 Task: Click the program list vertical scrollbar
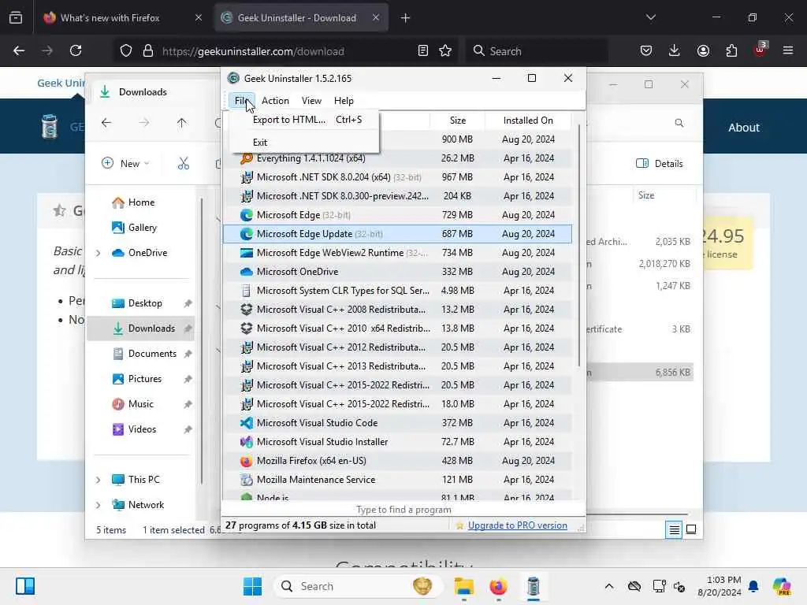(x=579, y=246)
